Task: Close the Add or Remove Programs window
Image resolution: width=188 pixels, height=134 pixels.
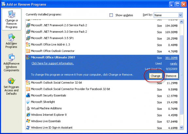Action: 184,4
